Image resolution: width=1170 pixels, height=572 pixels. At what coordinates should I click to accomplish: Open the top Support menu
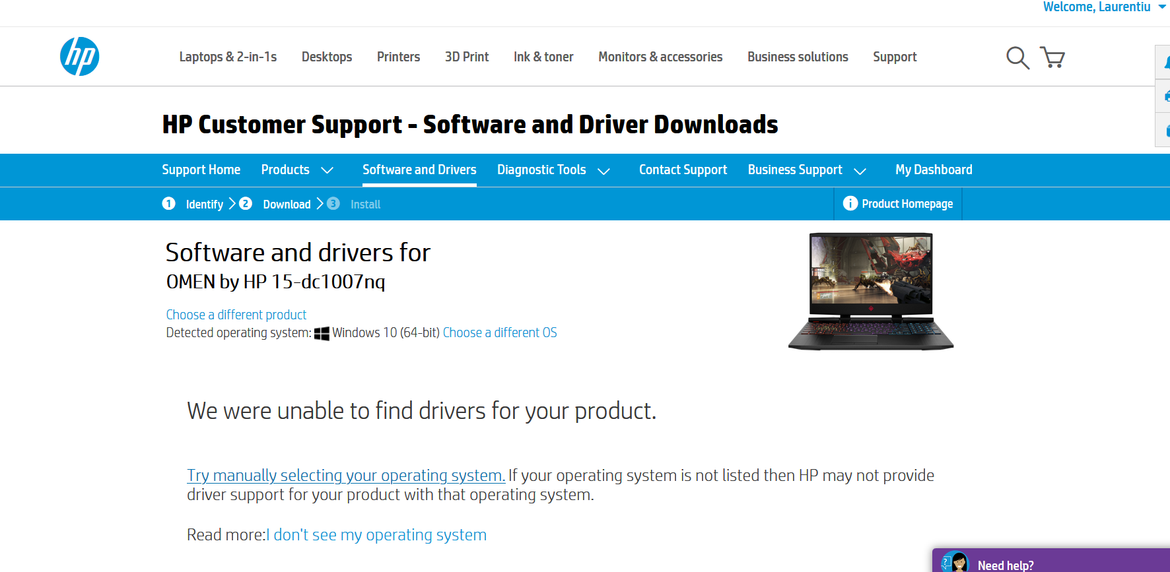(x=895, y=57)
